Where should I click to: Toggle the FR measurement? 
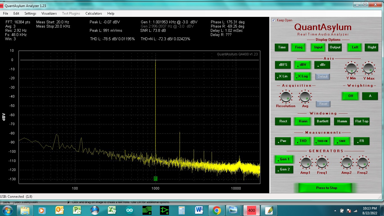click(x=362, y=141)
